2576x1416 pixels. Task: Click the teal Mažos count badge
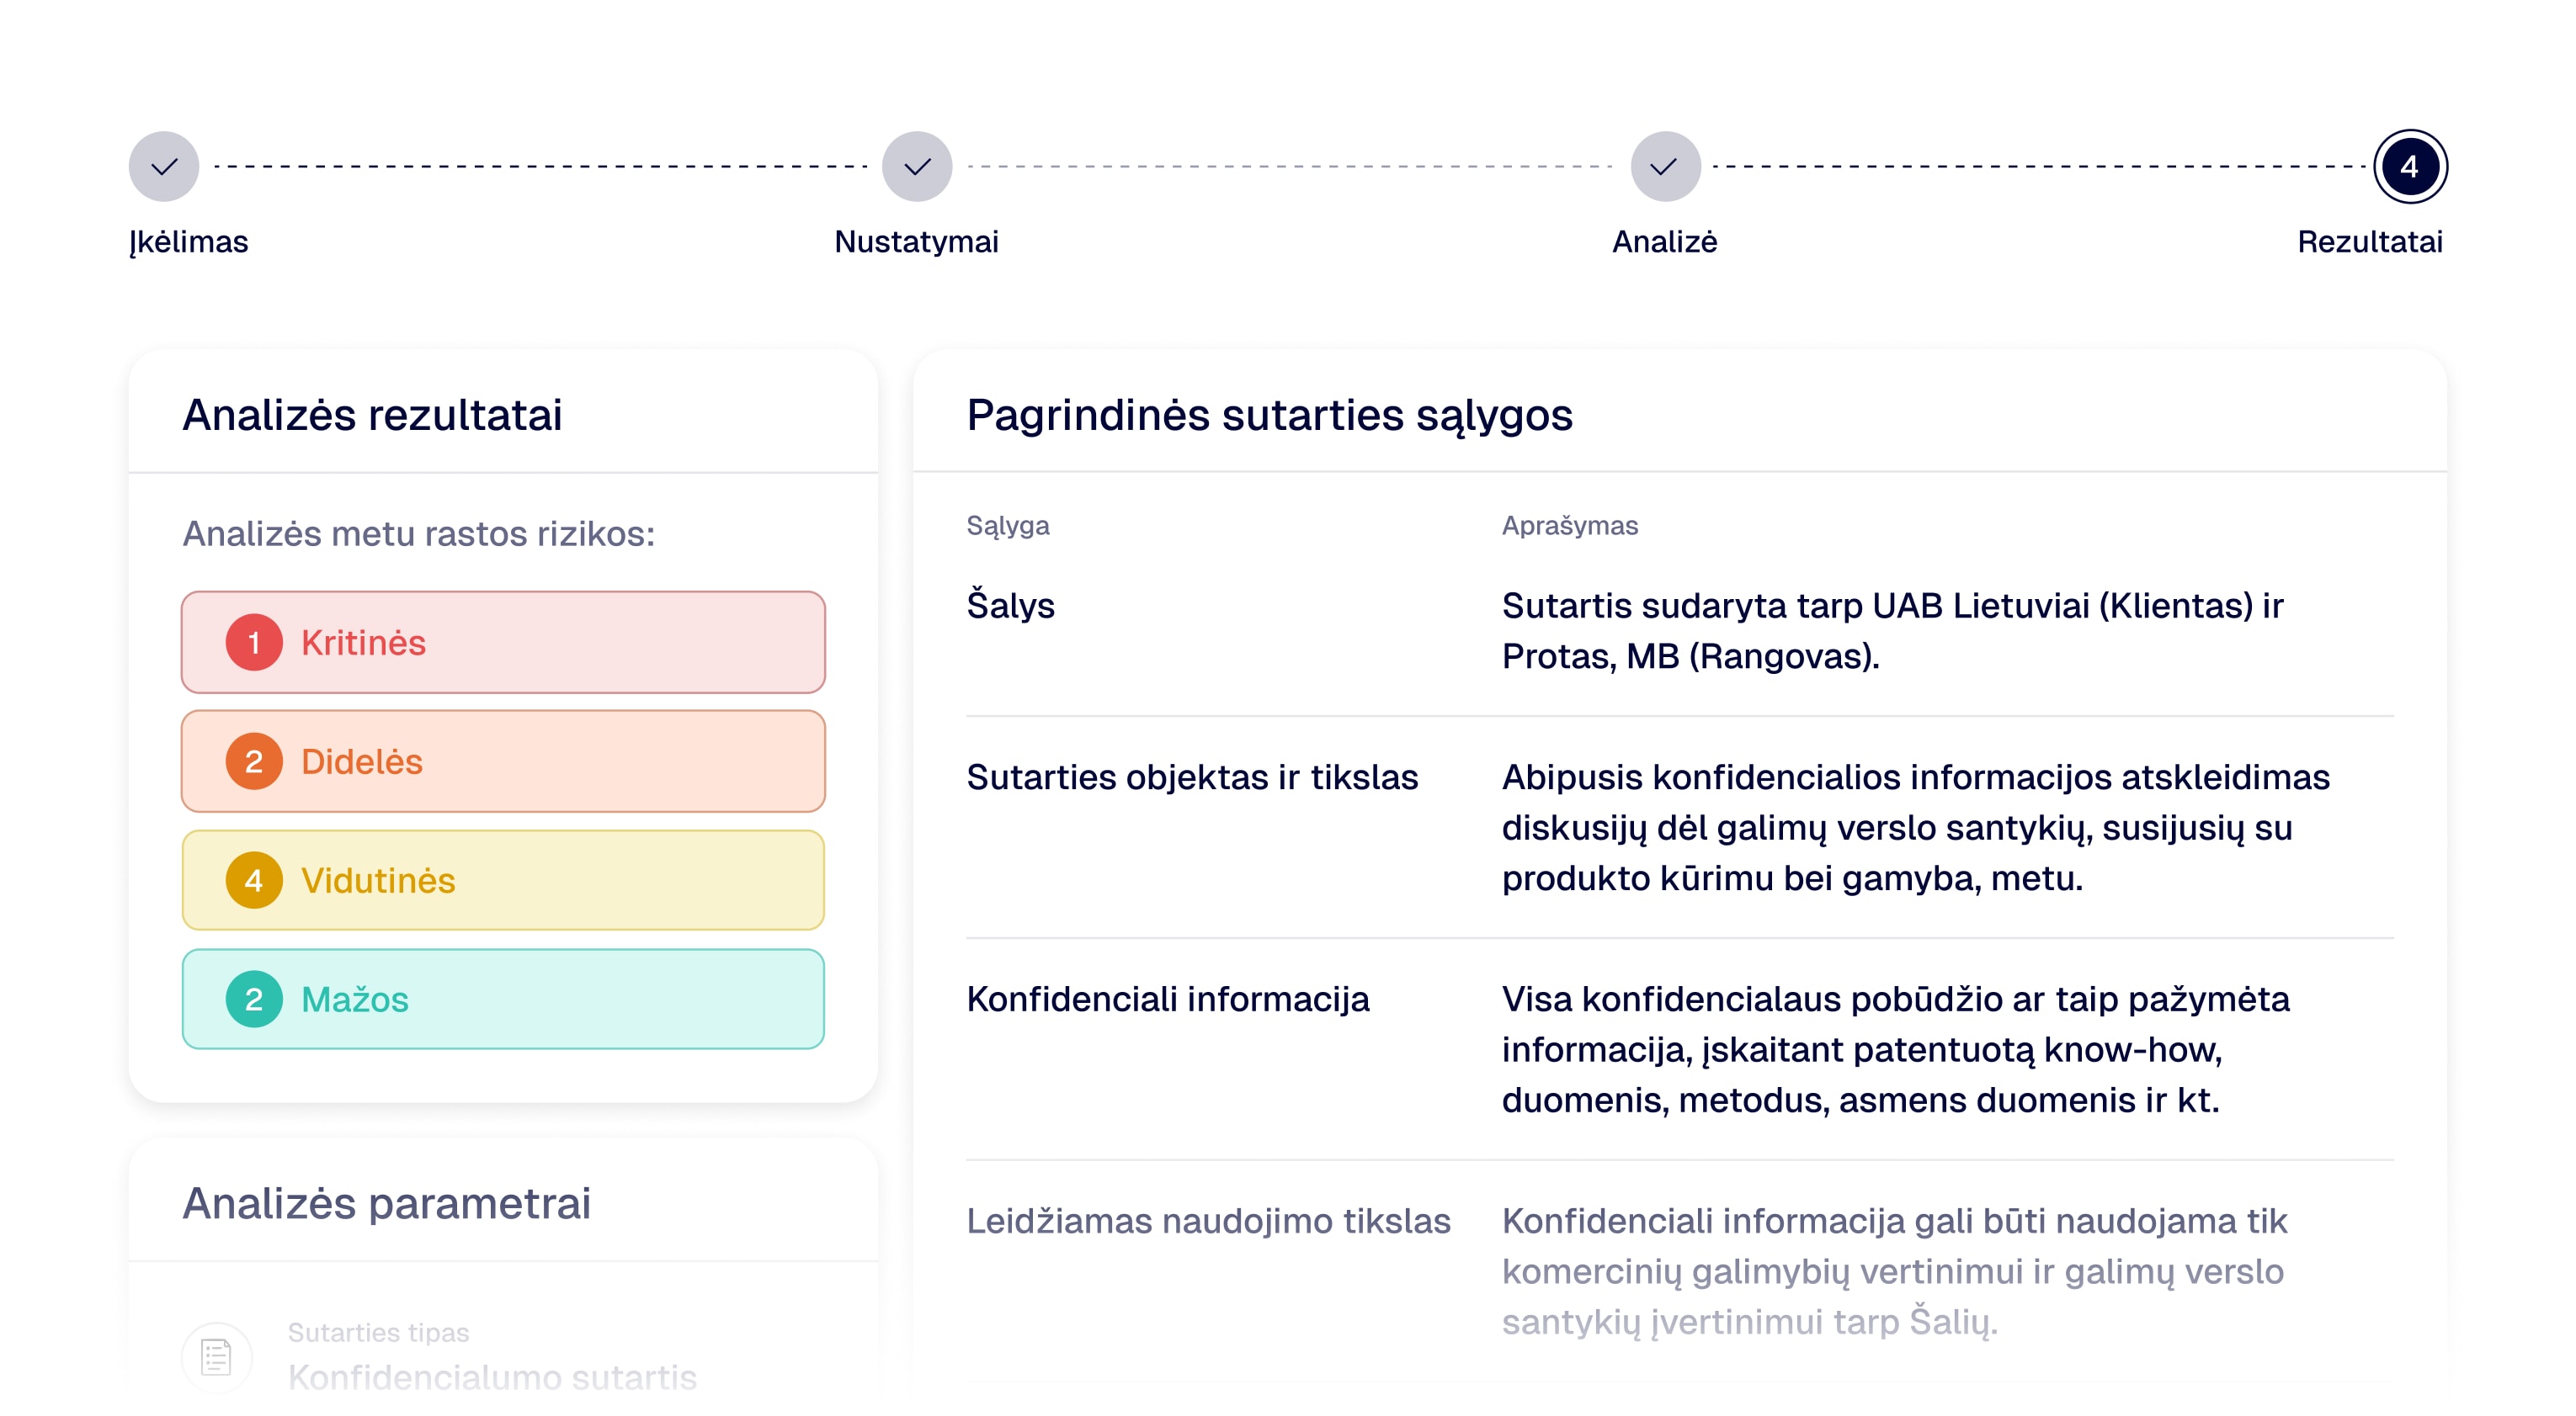tap(254, 1000)
